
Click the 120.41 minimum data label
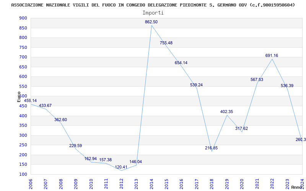(121, 167)
